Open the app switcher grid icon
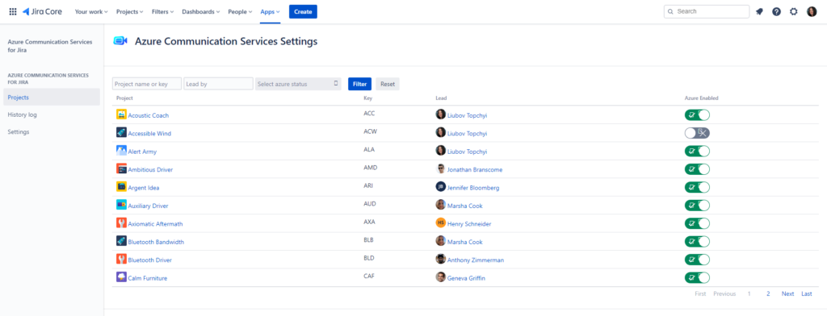This screenshot has height=316, width=827. point(13,11)
